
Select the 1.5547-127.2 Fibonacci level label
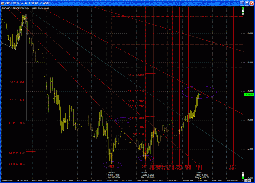136,106
